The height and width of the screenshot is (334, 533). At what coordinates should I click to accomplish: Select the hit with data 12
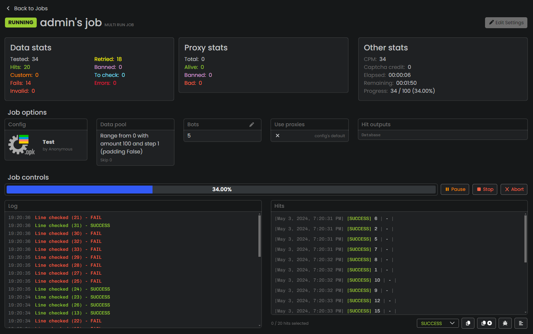pos(335,301)
